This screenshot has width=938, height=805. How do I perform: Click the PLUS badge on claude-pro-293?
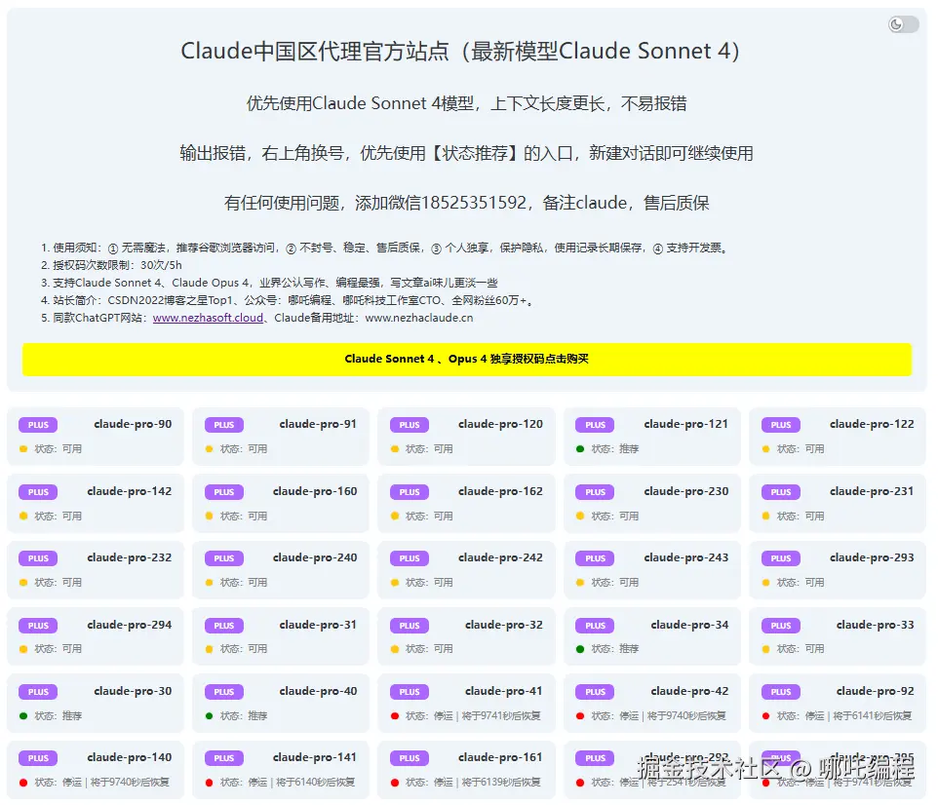(x=781, y=558)
